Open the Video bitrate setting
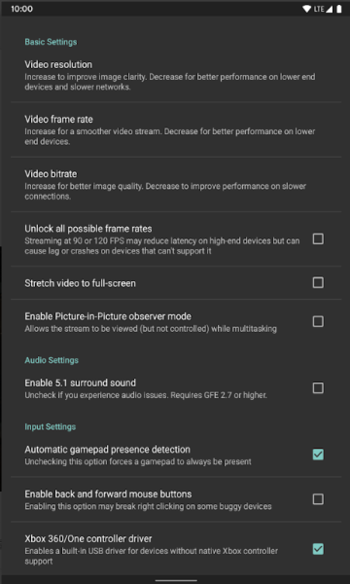350x584 pixels. click(x=176, y=184)
